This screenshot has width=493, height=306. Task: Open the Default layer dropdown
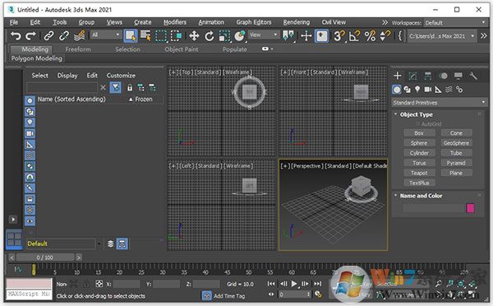point(99,244)
